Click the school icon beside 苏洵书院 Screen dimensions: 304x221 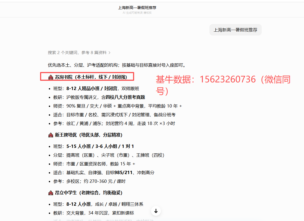tap(51, 77)
